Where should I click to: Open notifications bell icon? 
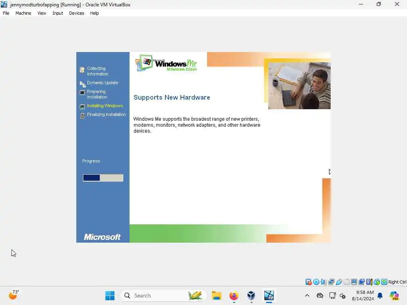380,295
